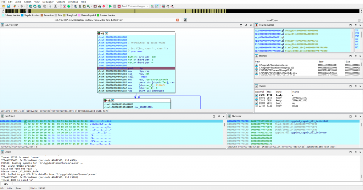Click the IDC command line input field
363x190 pixels.
[x=188, y=184]
